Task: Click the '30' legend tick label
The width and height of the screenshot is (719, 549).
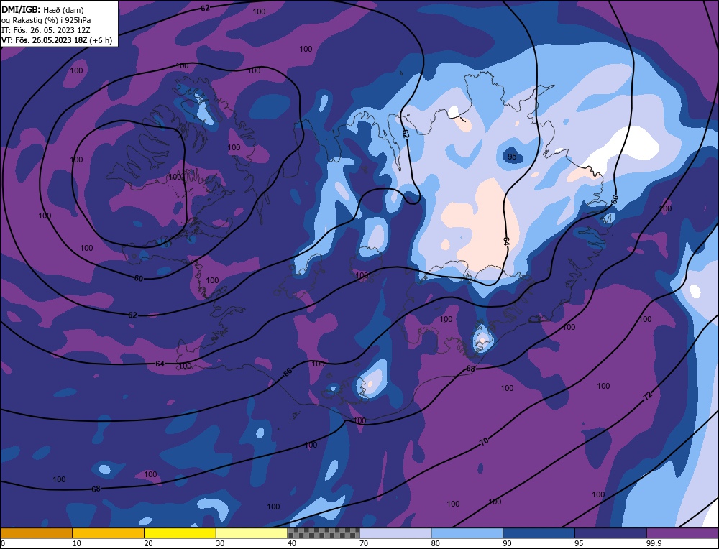Action: coord(220,543)
